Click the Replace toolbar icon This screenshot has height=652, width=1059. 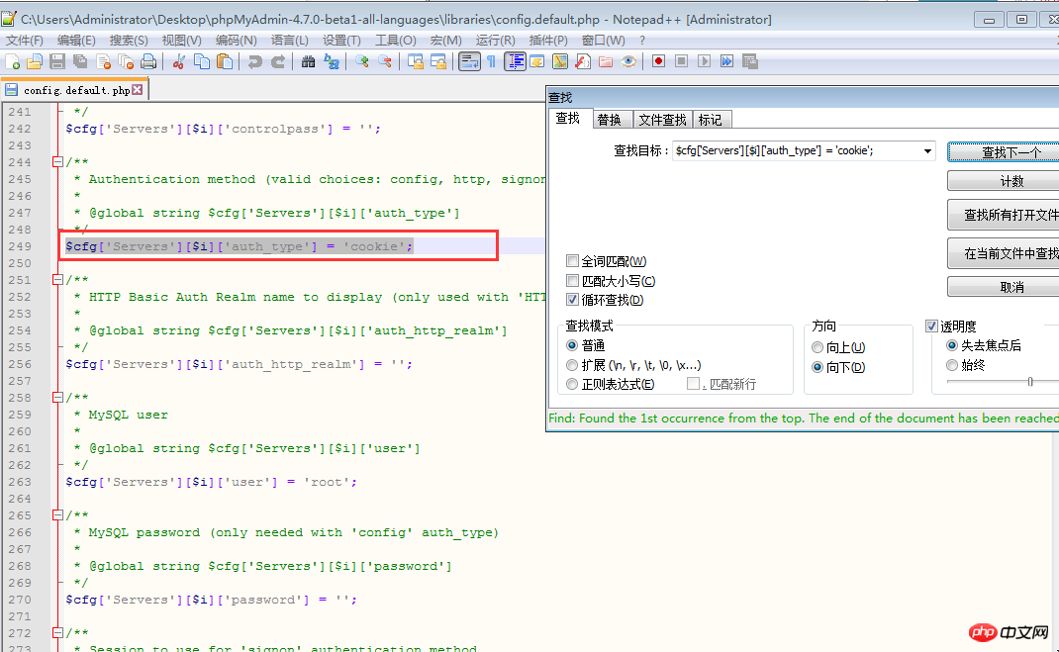pyautogui.click(x=331, y=62)
